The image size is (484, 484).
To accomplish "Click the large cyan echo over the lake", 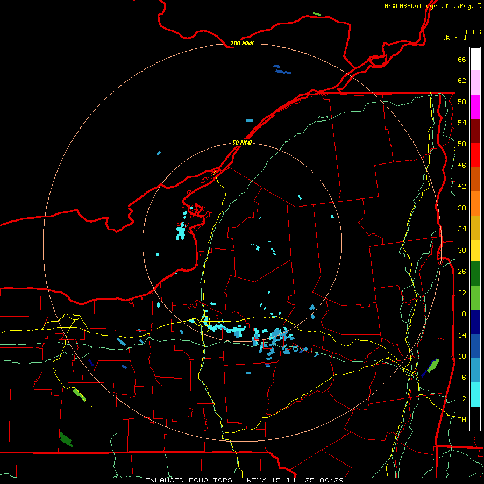I will pyautogui.click(x=181, y=231).
